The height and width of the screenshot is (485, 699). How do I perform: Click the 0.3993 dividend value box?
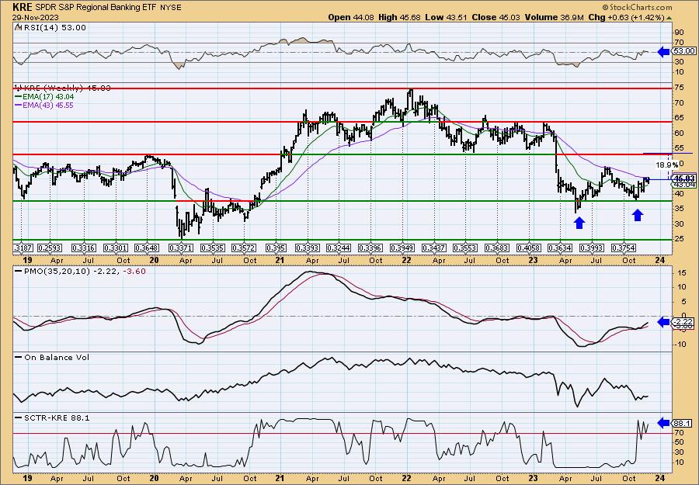pos(592,248)
